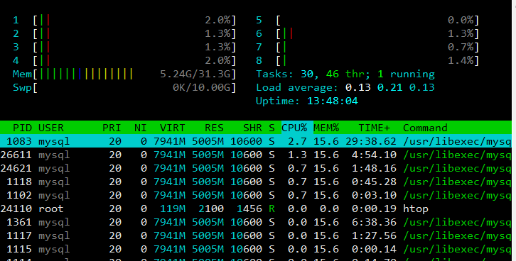Select mysql process with PID 24621
The width and height of the screenshot is (516, 261).
click(x=256, y=168)
